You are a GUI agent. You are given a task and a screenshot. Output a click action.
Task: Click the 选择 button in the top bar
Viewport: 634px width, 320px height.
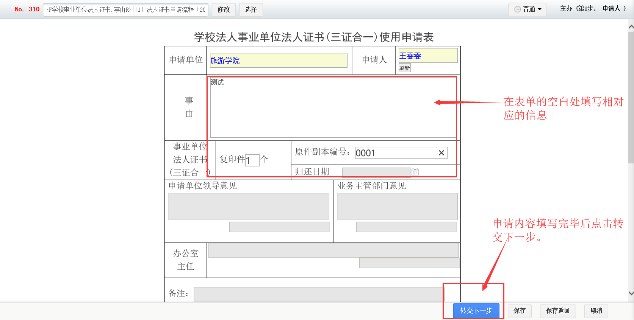(250, 9)
